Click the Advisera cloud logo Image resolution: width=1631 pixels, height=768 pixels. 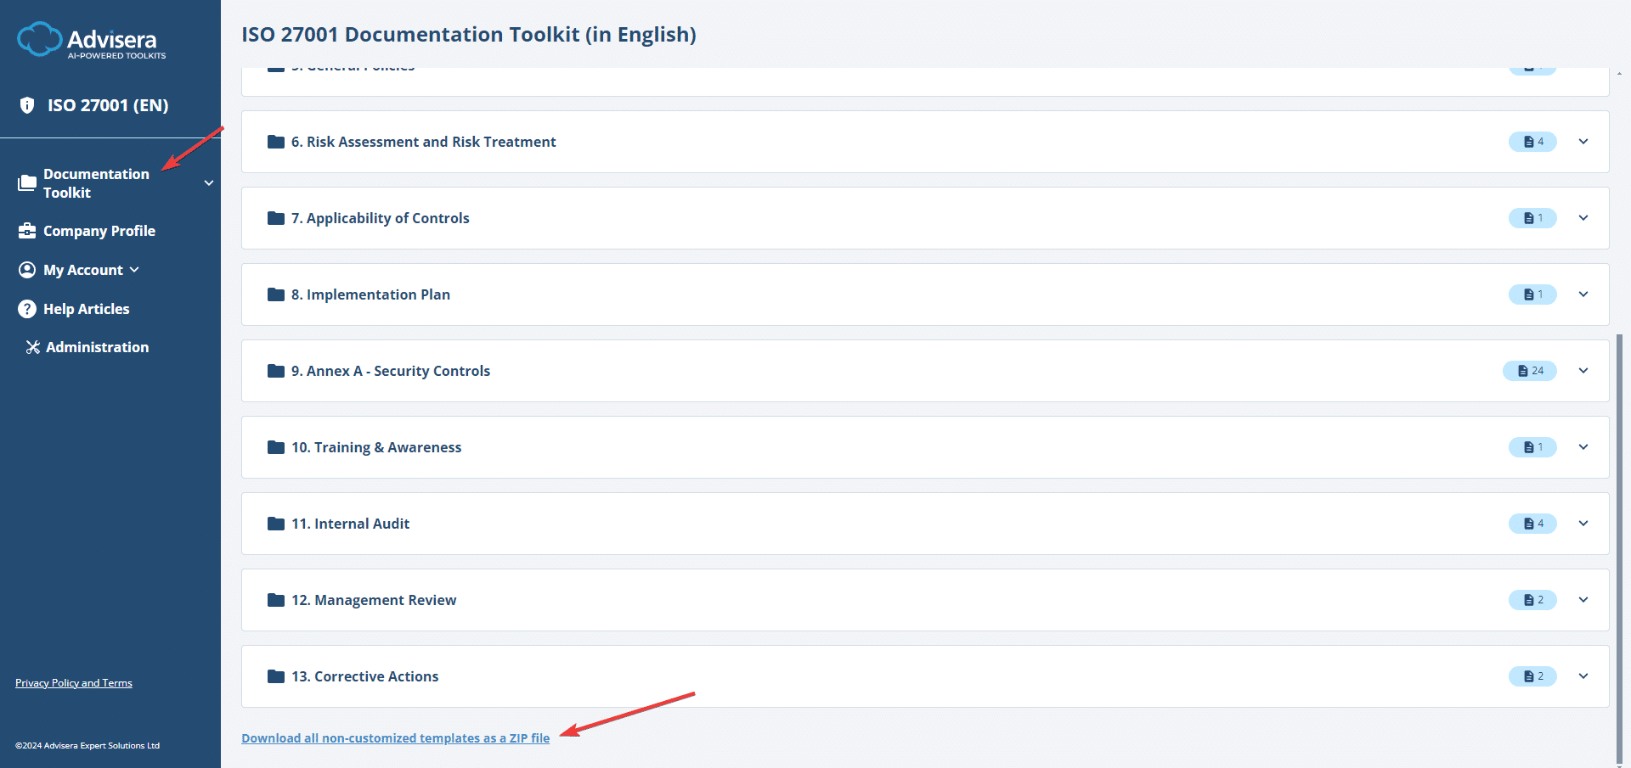(40, 39)
